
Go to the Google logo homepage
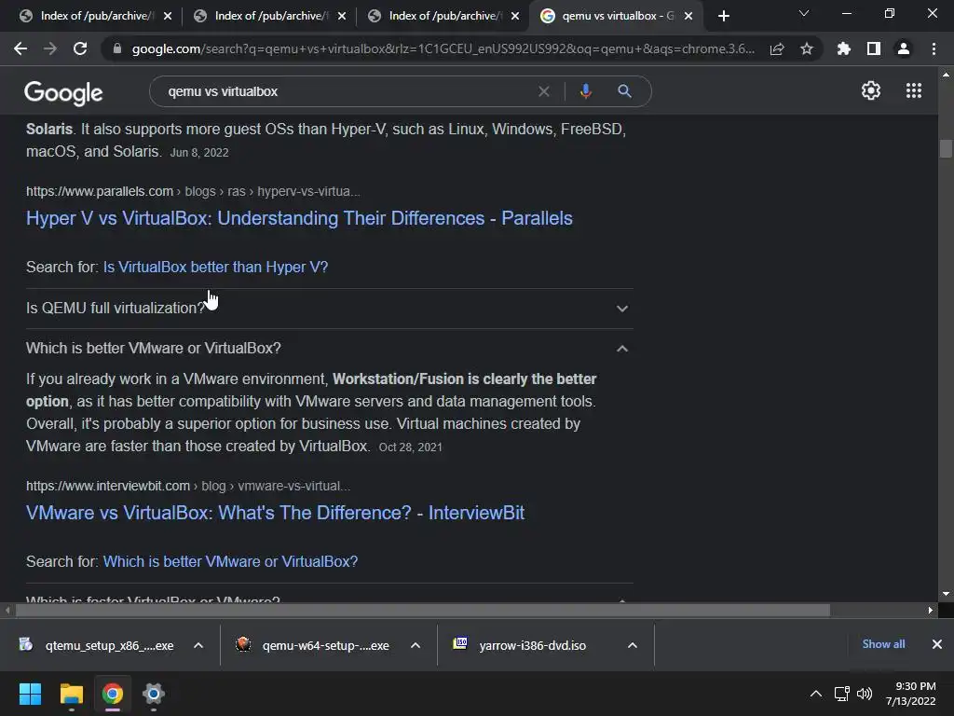pos(63,92)
